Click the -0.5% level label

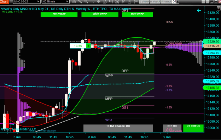coord(169,65)
